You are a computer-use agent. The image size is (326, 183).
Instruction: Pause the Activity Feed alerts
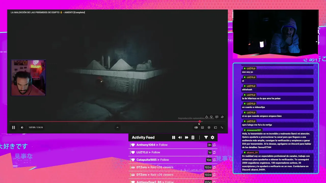coord(173,138)
